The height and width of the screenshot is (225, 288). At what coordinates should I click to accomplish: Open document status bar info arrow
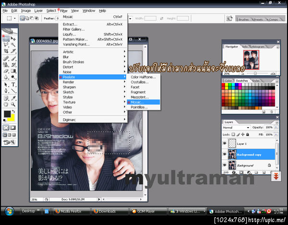(x=99, y=199)
